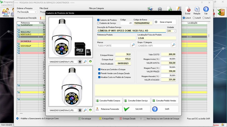Click the SALVAR button
227x127 pixels.
click(137, 109)
